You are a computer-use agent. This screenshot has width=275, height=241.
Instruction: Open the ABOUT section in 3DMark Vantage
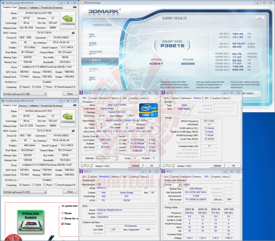(x=92, y=78)
